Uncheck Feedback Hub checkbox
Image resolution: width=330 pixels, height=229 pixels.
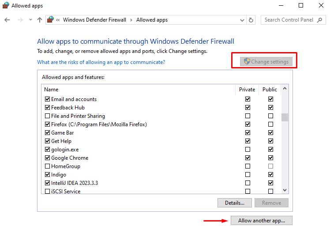point(47,108)
